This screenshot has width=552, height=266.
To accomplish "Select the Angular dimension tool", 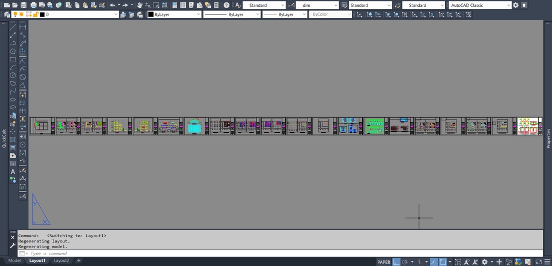I will point(22,85).
